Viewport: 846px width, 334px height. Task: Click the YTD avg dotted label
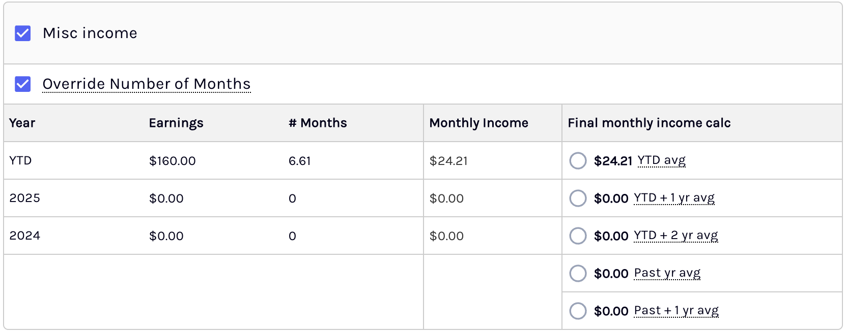(662, 160)
